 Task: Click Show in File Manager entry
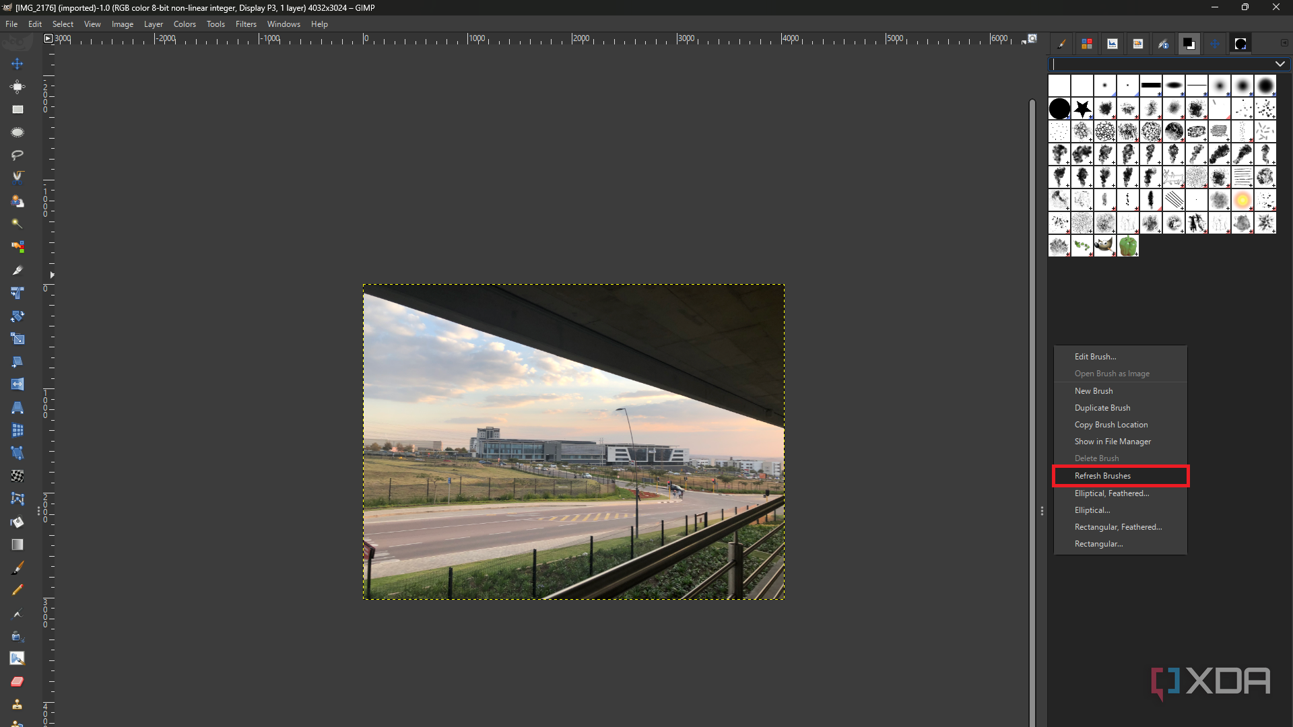click(1121, 442)
